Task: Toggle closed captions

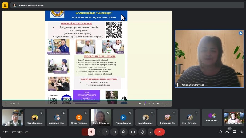Action: [x=114, y=132]
